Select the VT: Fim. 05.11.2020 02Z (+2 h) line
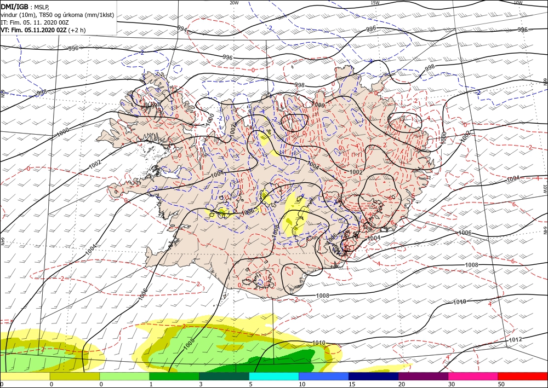Viewport: 548px width, 388px height. 43,30
